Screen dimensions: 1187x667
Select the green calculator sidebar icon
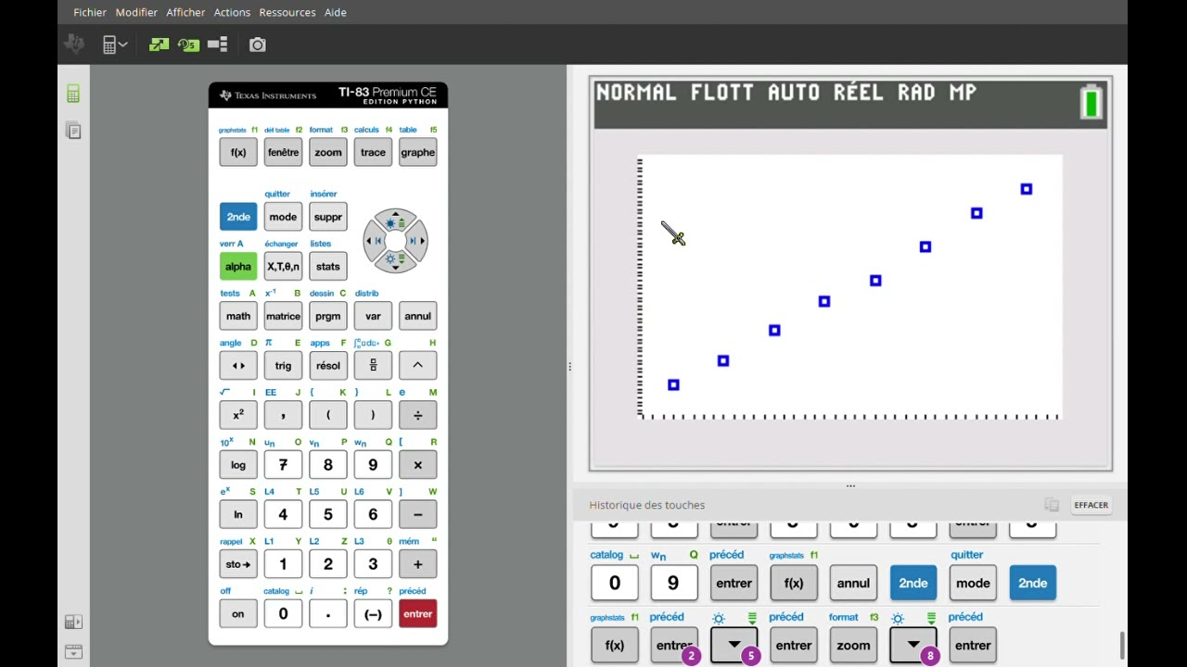73,94
